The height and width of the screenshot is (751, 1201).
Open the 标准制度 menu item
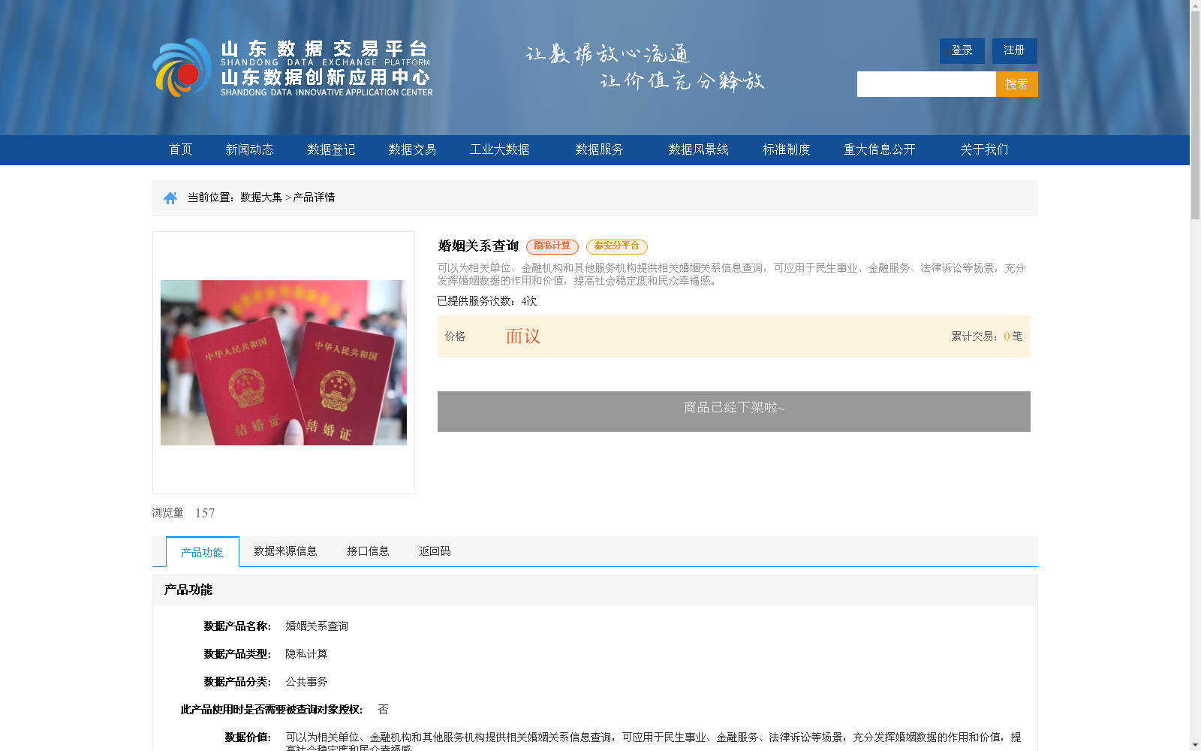pos(786,149)
